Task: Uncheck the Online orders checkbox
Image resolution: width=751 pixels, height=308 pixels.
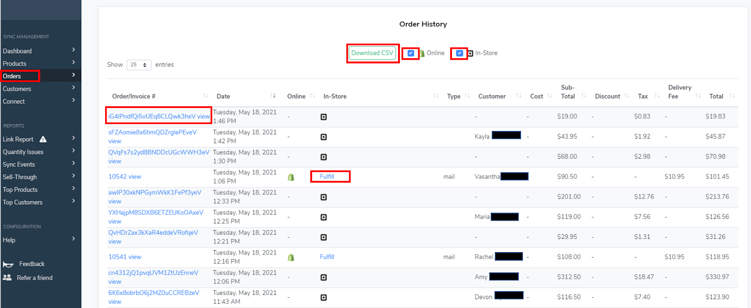Action: [411, 53]
